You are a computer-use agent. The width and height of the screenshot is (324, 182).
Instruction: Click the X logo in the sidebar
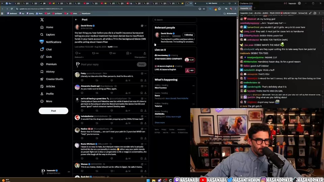point(42,20)
